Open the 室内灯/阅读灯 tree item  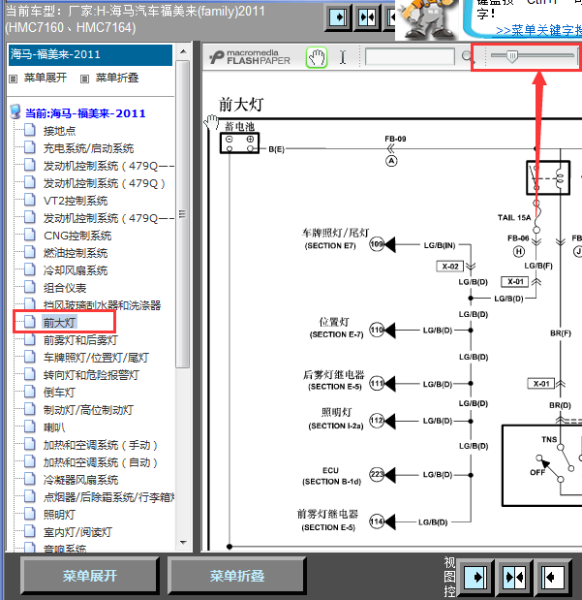click(x=77, y=532)
